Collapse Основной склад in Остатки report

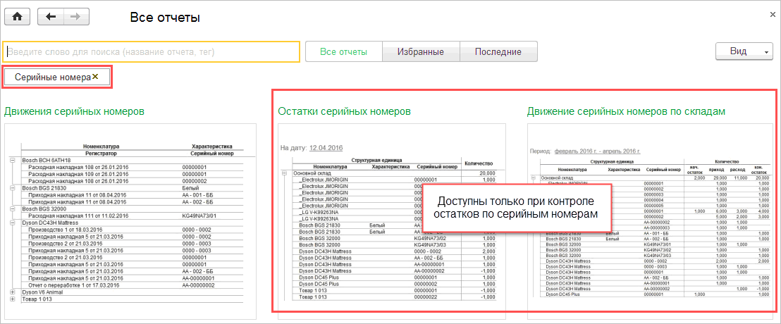[x=285, y=173]
